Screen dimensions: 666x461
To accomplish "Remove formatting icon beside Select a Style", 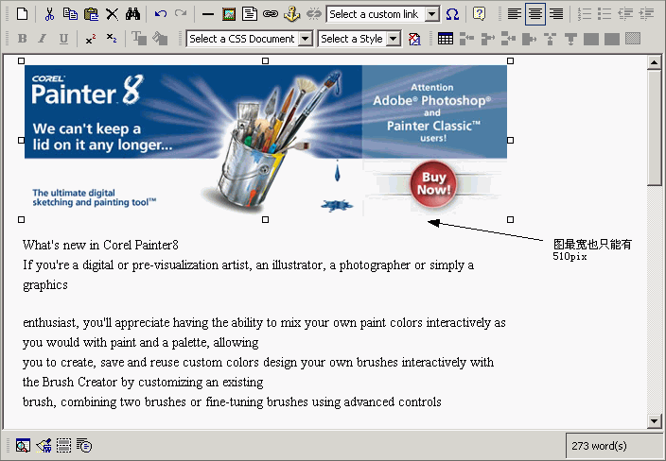I will tap(414, 39).
